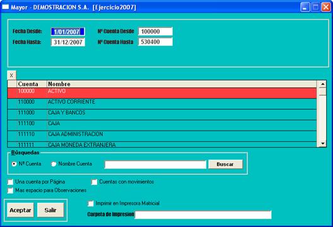
Task: Click the Salir button
Action: [x=50, y=210]
